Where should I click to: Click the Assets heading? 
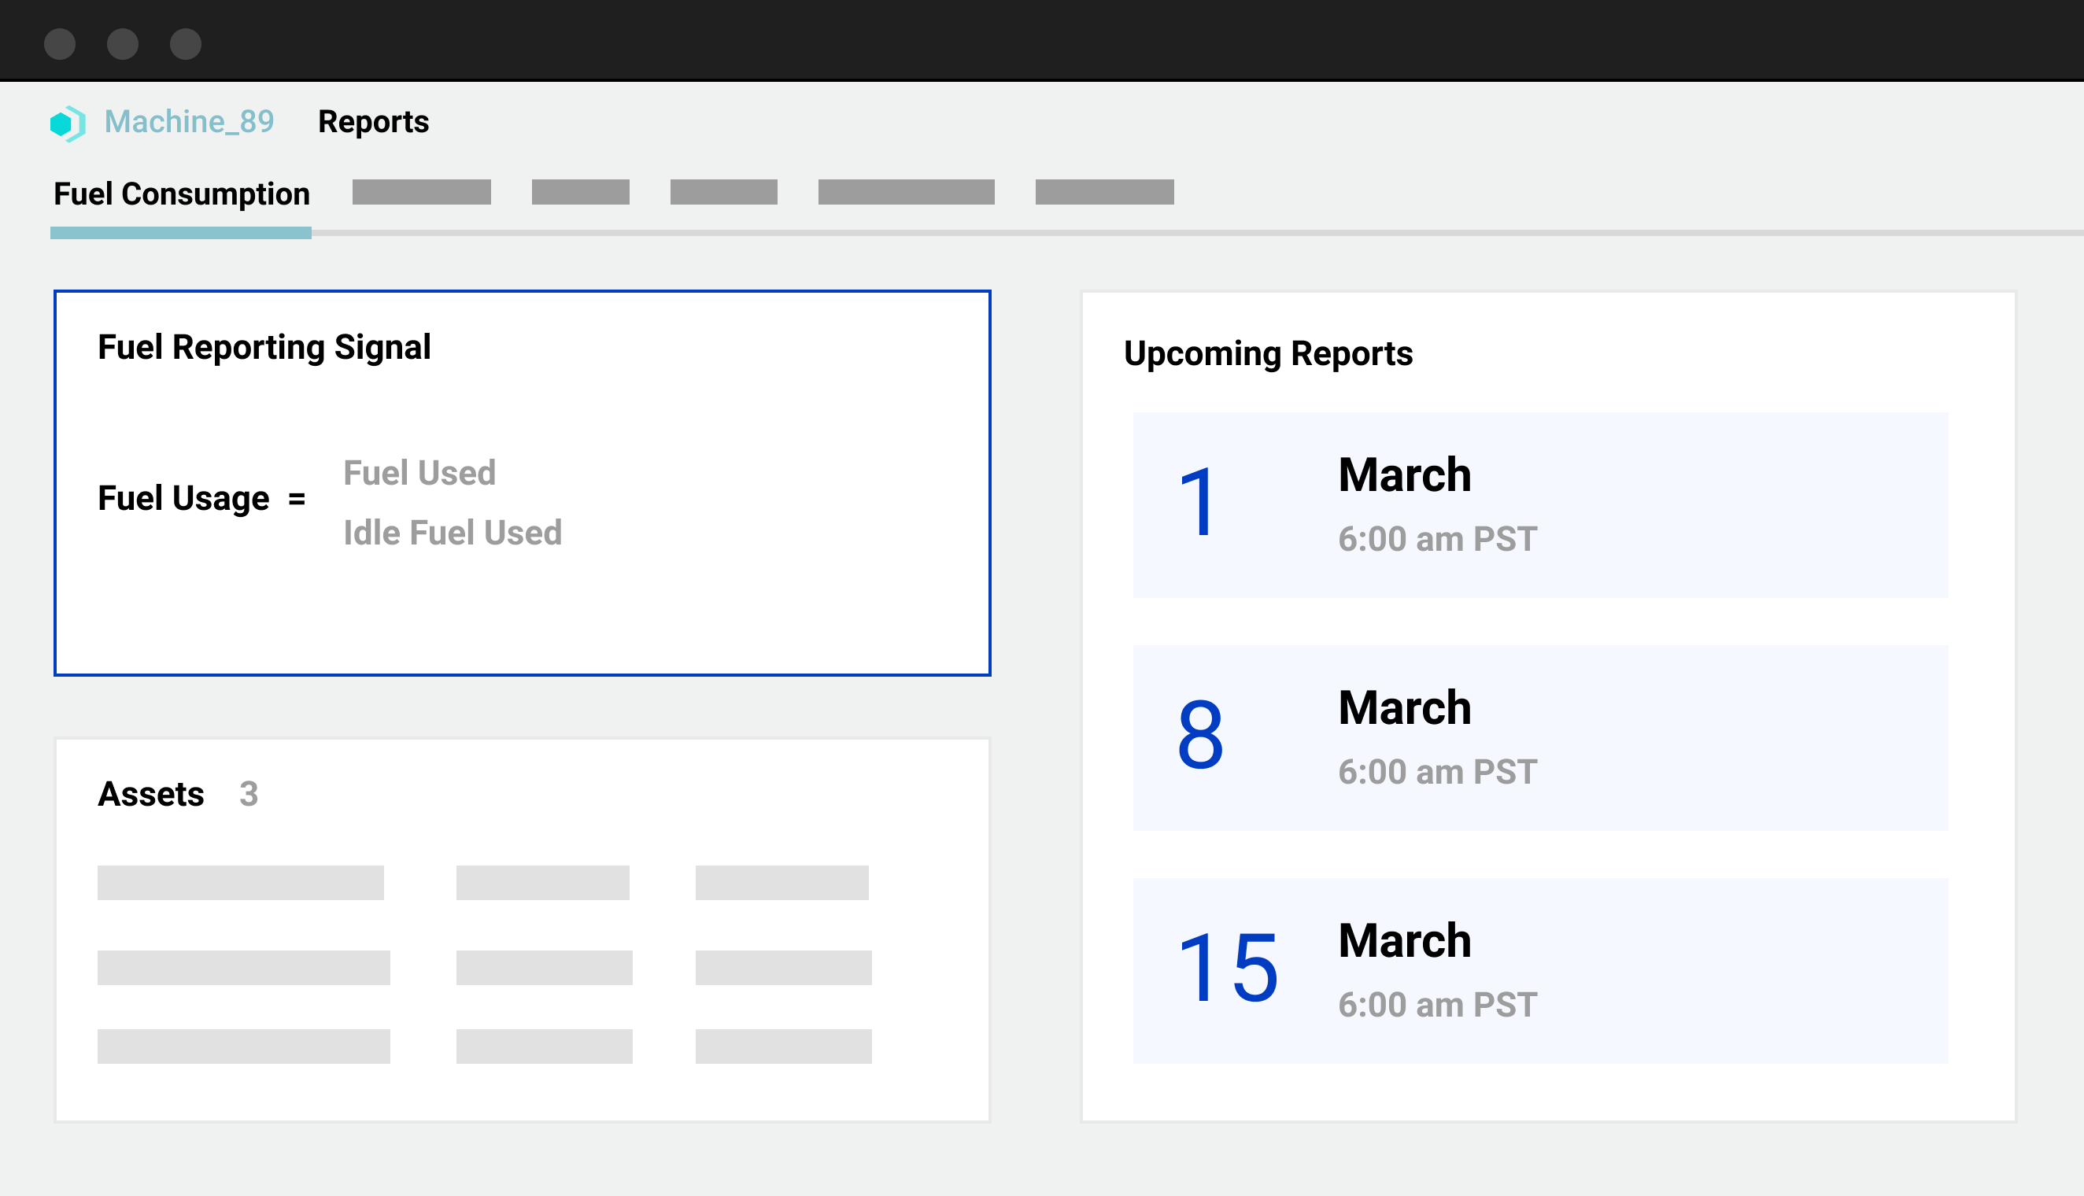click(x=151, y=795)
